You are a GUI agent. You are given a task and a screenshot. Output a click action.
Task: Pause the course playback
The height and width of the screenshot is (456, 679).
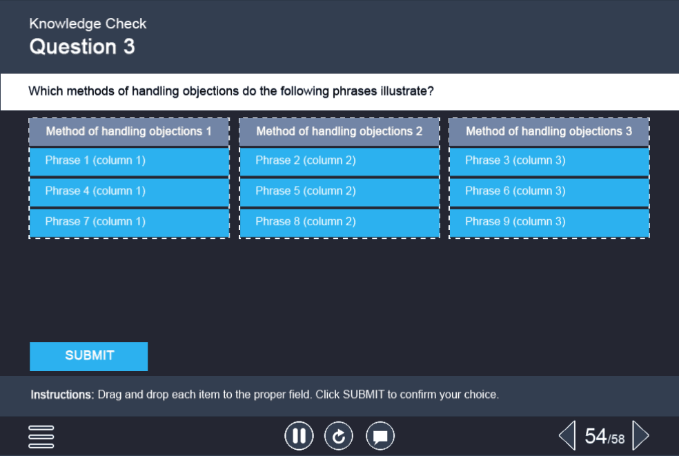coord(299,436)
